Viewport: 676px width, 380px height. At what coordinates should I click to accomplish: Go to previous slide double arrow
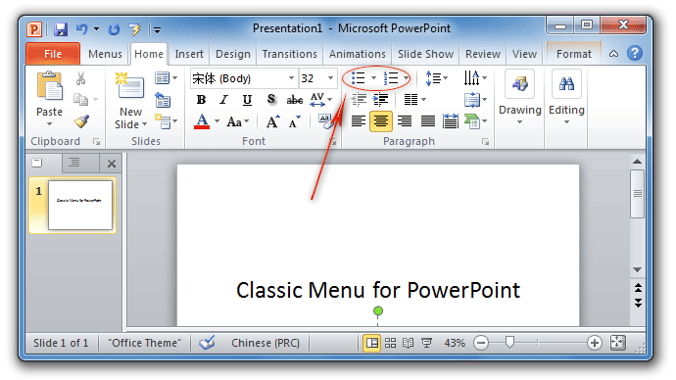click(638, 288)
